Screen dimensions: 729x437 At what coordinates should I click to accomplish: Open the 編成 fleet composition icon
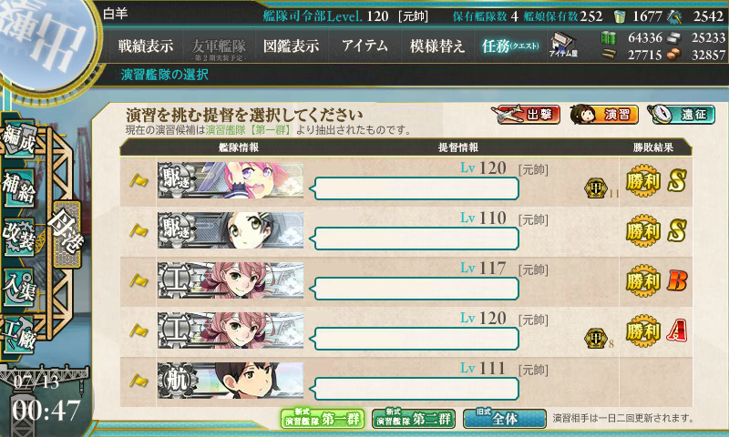coord(18,139)
